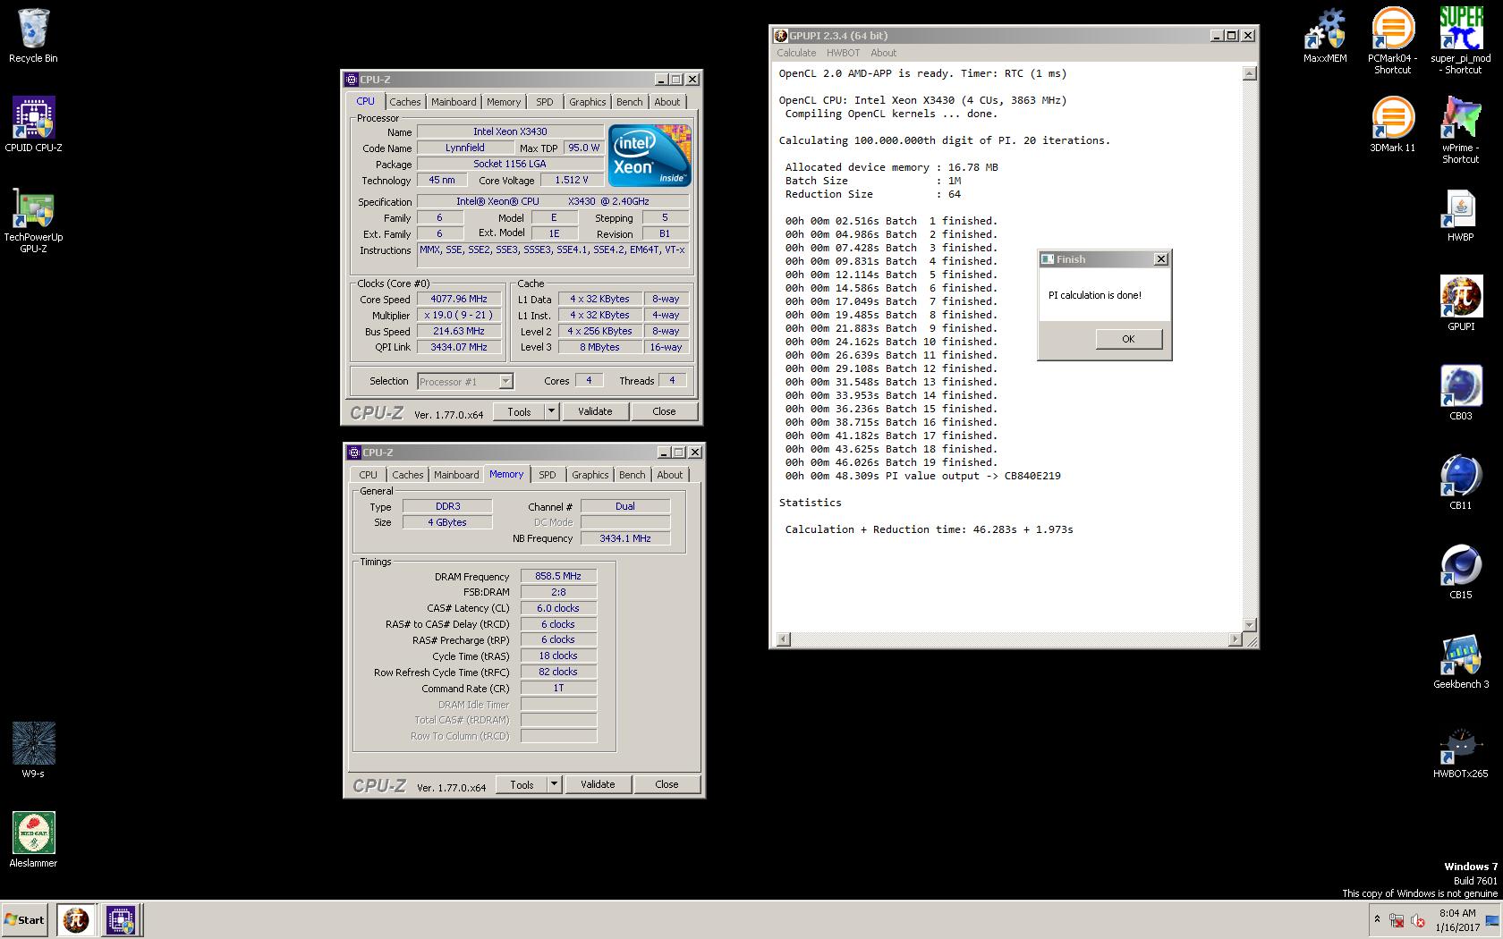Launch Geekbench 3 desktop icon

(1461, 662)
